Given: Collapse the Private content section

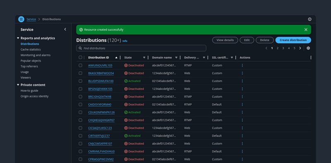Looking at the screenshot, I should (x=18, y=85).
